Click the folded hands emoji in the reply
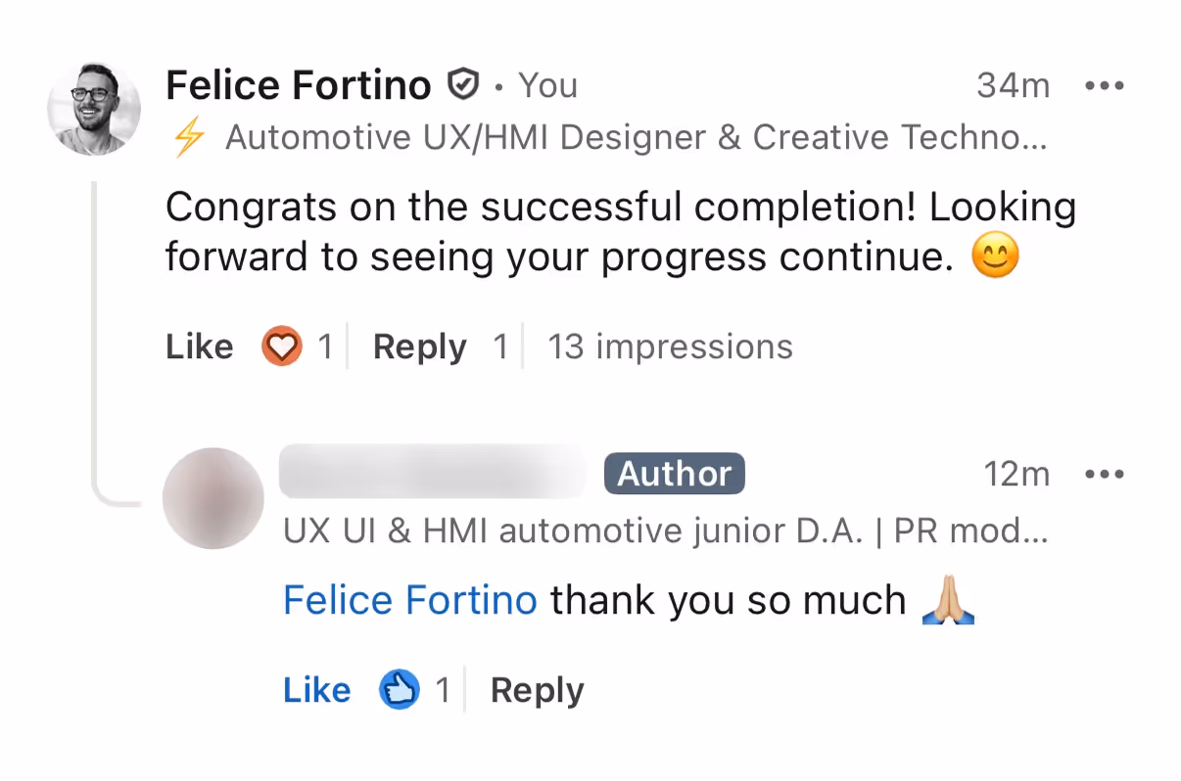The width and height of the screenshot is (1181, 781). (x=948, y=600)
